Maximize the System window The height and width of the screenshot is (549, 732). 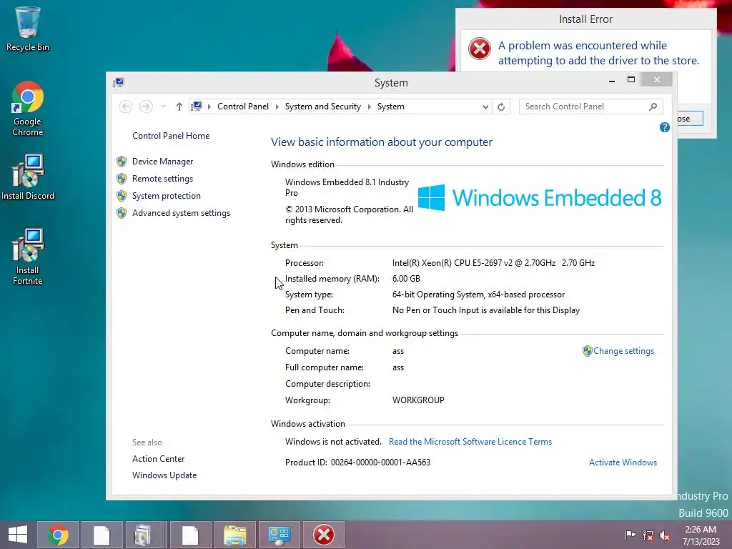coord(631,80)
